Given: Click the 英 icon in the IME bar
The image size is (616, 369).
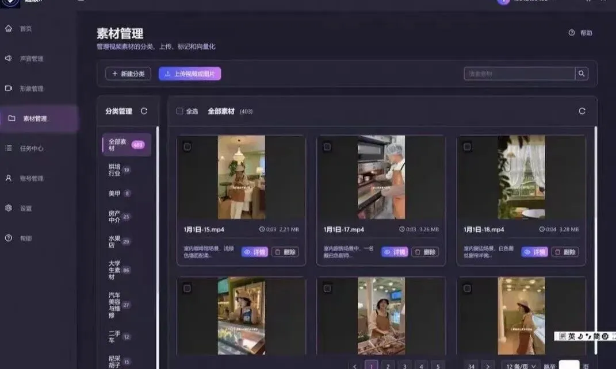Looking at the screenshot, I should 572,336.
